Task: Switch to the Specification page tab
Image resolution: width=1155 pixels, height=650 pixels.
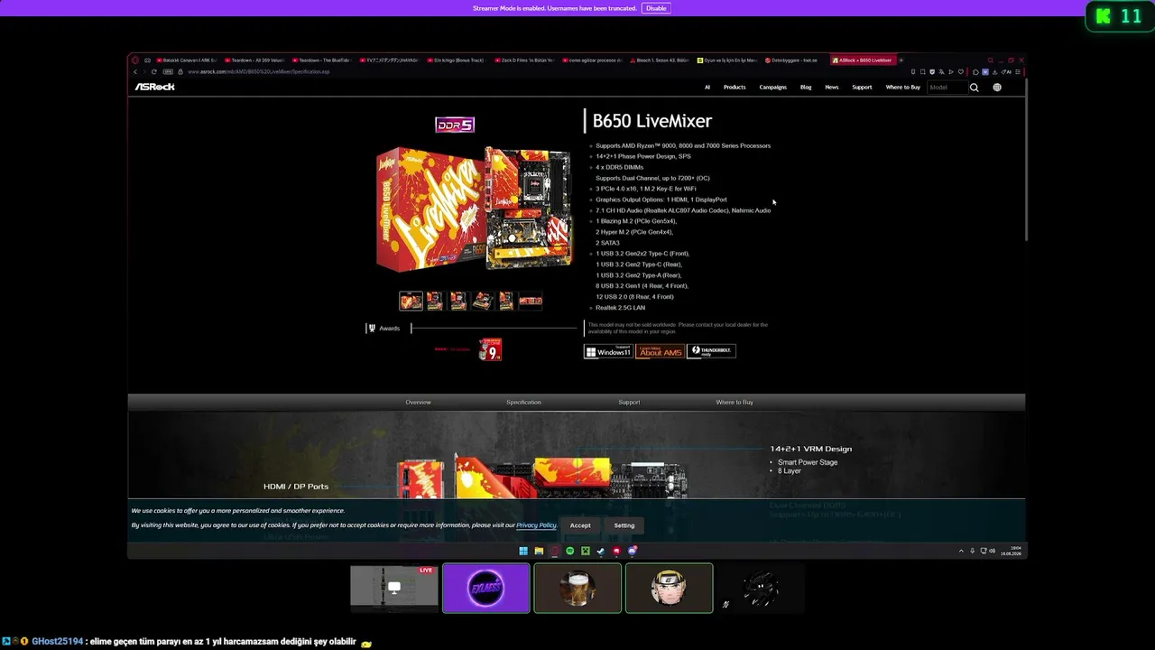Action: click(x=523, y=403)
